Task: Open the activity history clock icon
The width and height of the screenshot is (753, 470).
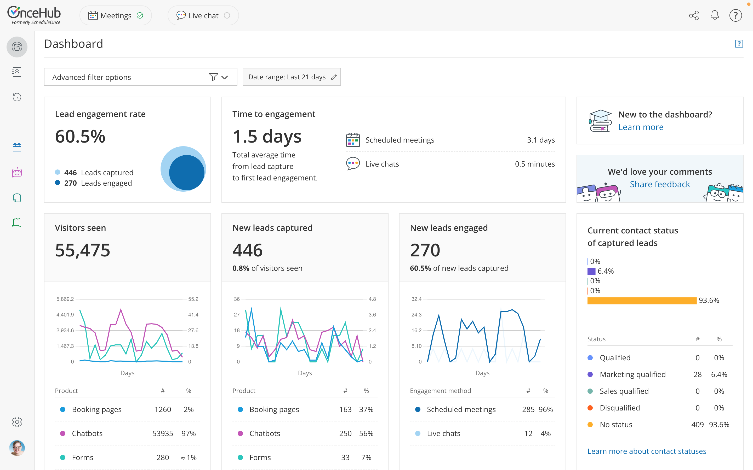Action: 17,97
